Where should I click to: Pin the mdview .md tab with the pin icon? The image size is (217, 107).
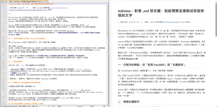pos(45,2)
